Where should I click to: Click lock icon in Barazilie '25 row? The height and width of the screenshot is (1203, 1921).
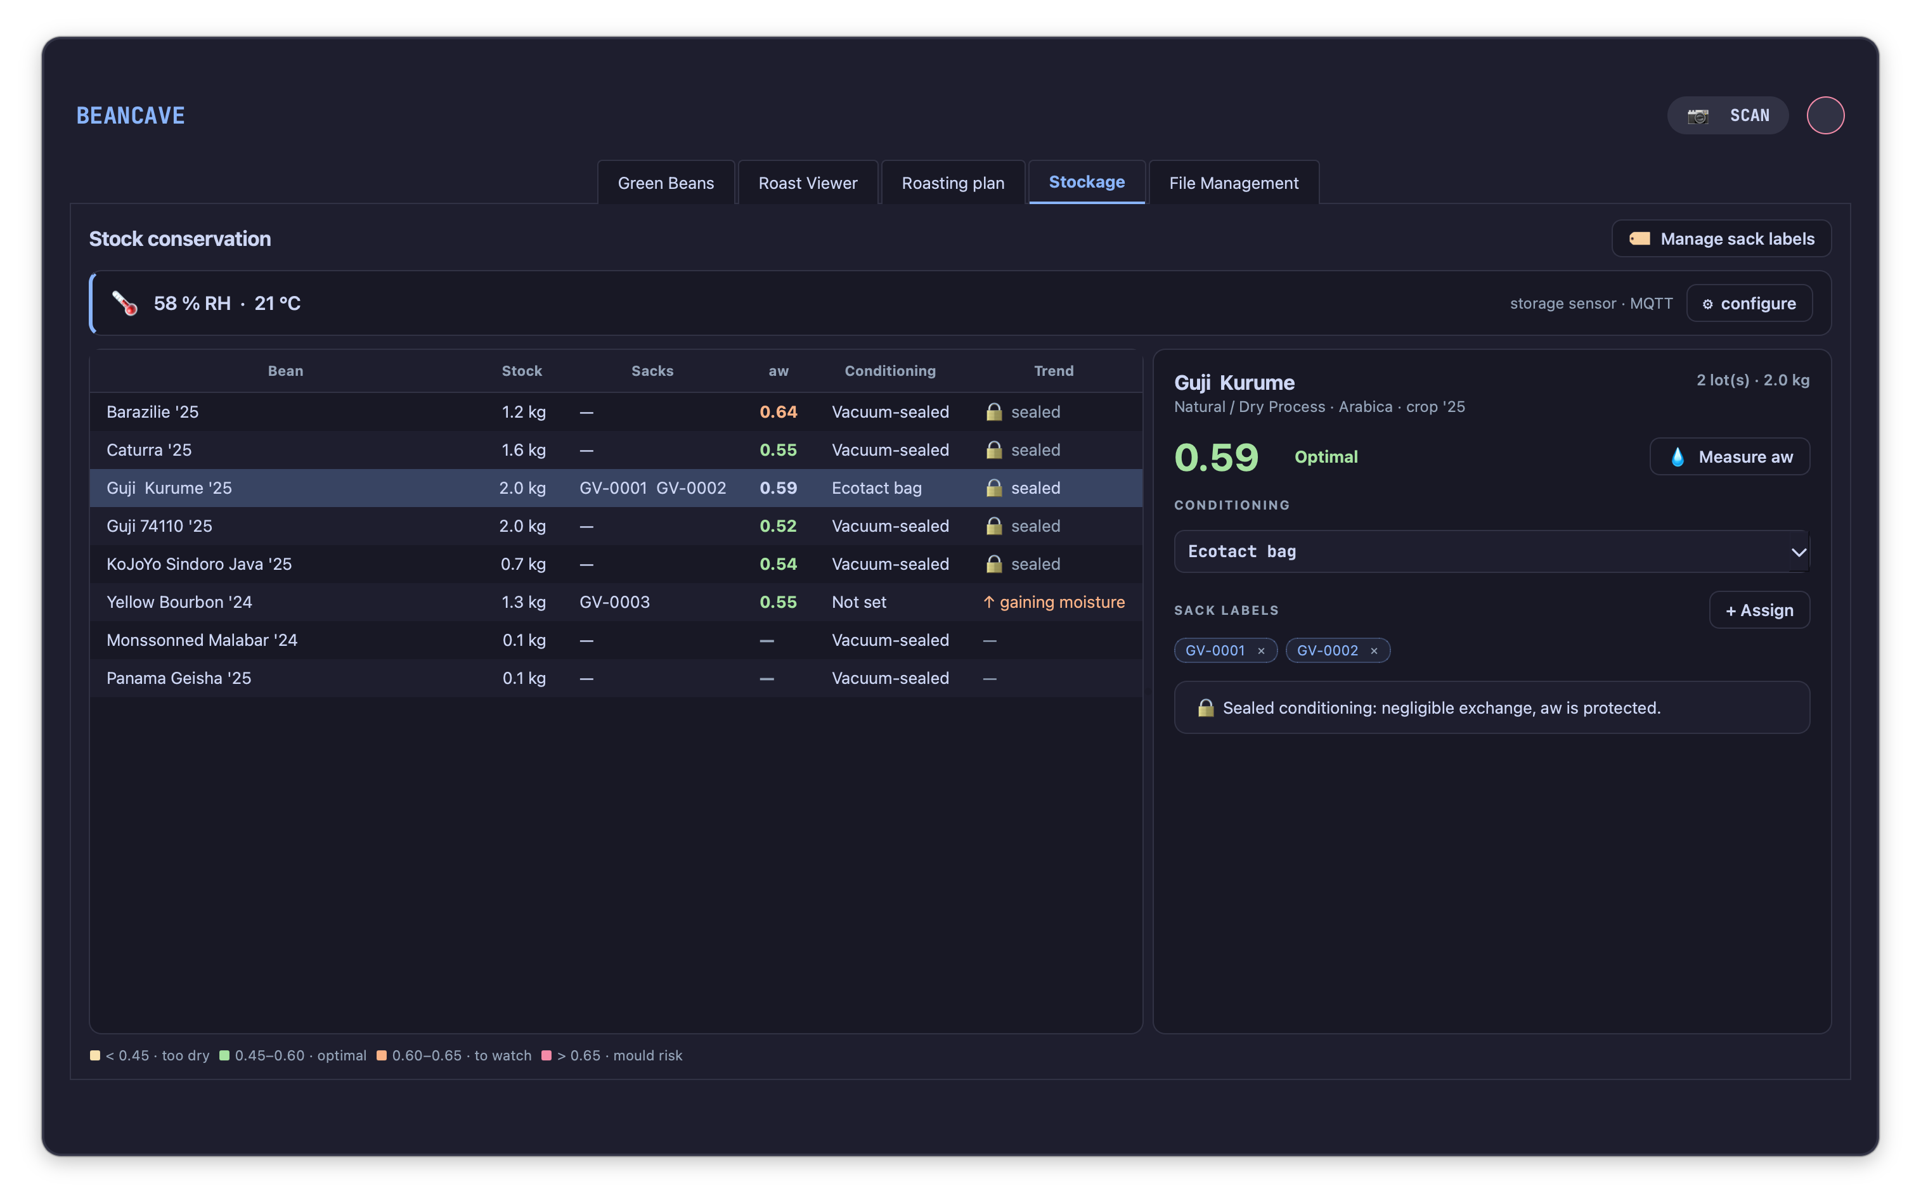click(x=994, y=411)
